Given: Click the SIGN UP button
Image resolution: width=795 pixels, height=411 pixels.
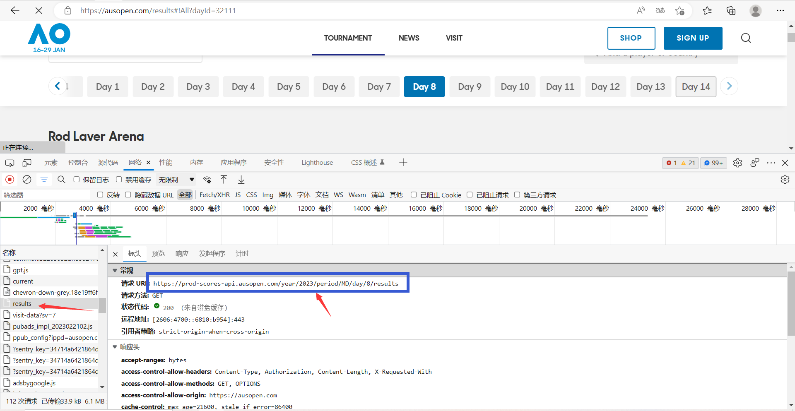Looking at the screenshot, I should (693, 38).
